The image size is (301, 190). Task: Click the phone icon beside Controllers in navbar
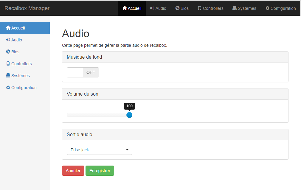[200, 8]
